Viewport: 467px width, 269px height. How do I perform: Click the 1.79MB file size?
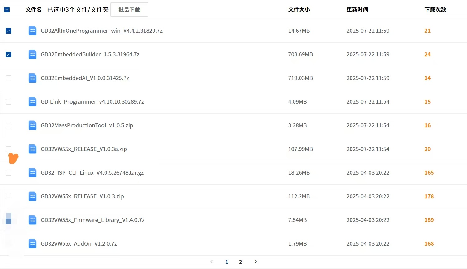pos(298,244)
